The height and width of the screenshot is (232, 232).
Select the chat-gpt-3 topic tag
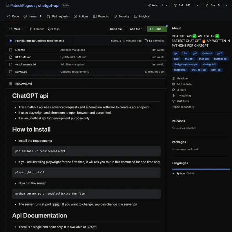pos(209,64)
